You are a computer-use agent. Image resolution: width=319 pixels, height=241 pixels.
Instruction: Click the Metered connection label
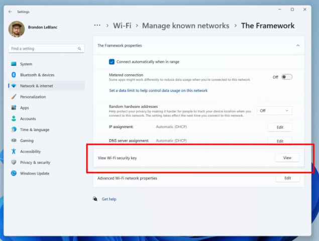click(126, 75)
